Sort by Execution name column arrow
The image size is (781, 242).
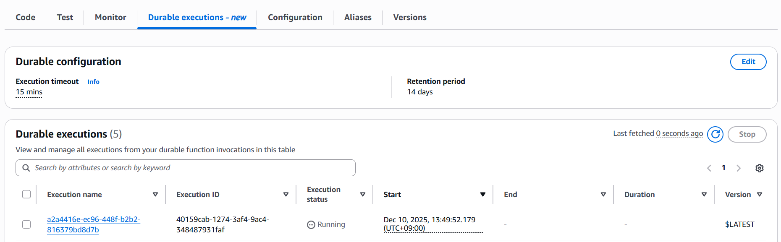[155, 195]
